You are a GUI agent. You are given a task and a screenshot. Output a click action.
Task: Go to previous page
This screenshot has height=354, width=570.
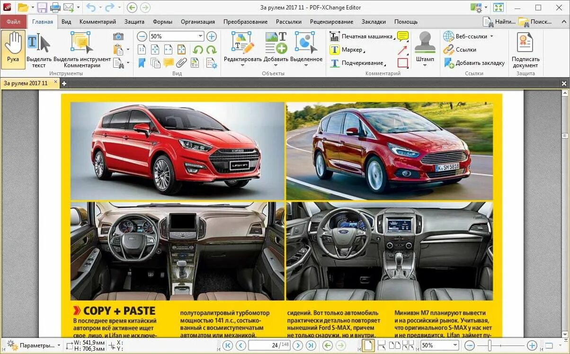pyautogui.click(x=240, y=345)
